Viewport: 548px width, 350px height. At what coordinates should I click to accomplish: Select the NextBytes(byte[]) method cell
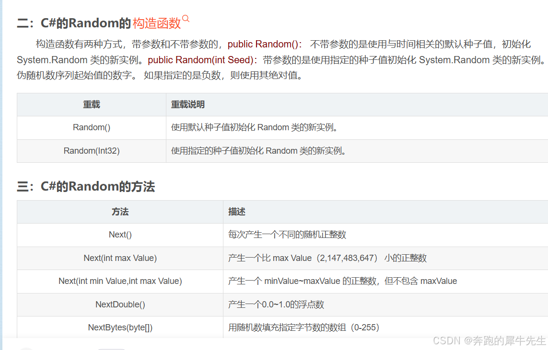tap(120, 327)
